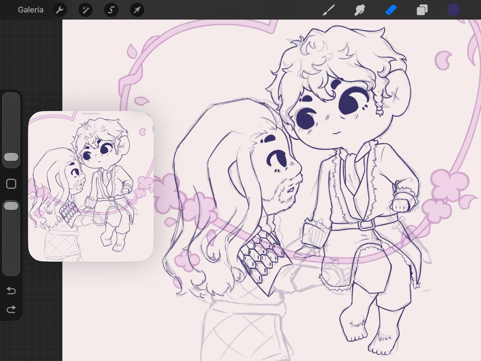Image resolution: width=481 pixels, height=361 pixels.
Task: Activate the Transform arrow tool
Action: pos(137,10)
